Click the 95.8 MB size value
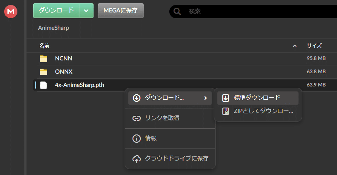The height and width of the screenshot is (175, 337). tap(316, 58)
